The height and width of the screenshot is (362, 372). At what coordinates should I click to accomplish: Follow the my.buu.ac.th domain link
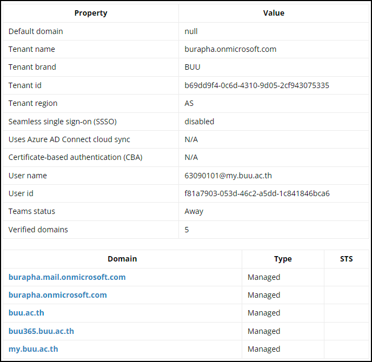point(34,349)
